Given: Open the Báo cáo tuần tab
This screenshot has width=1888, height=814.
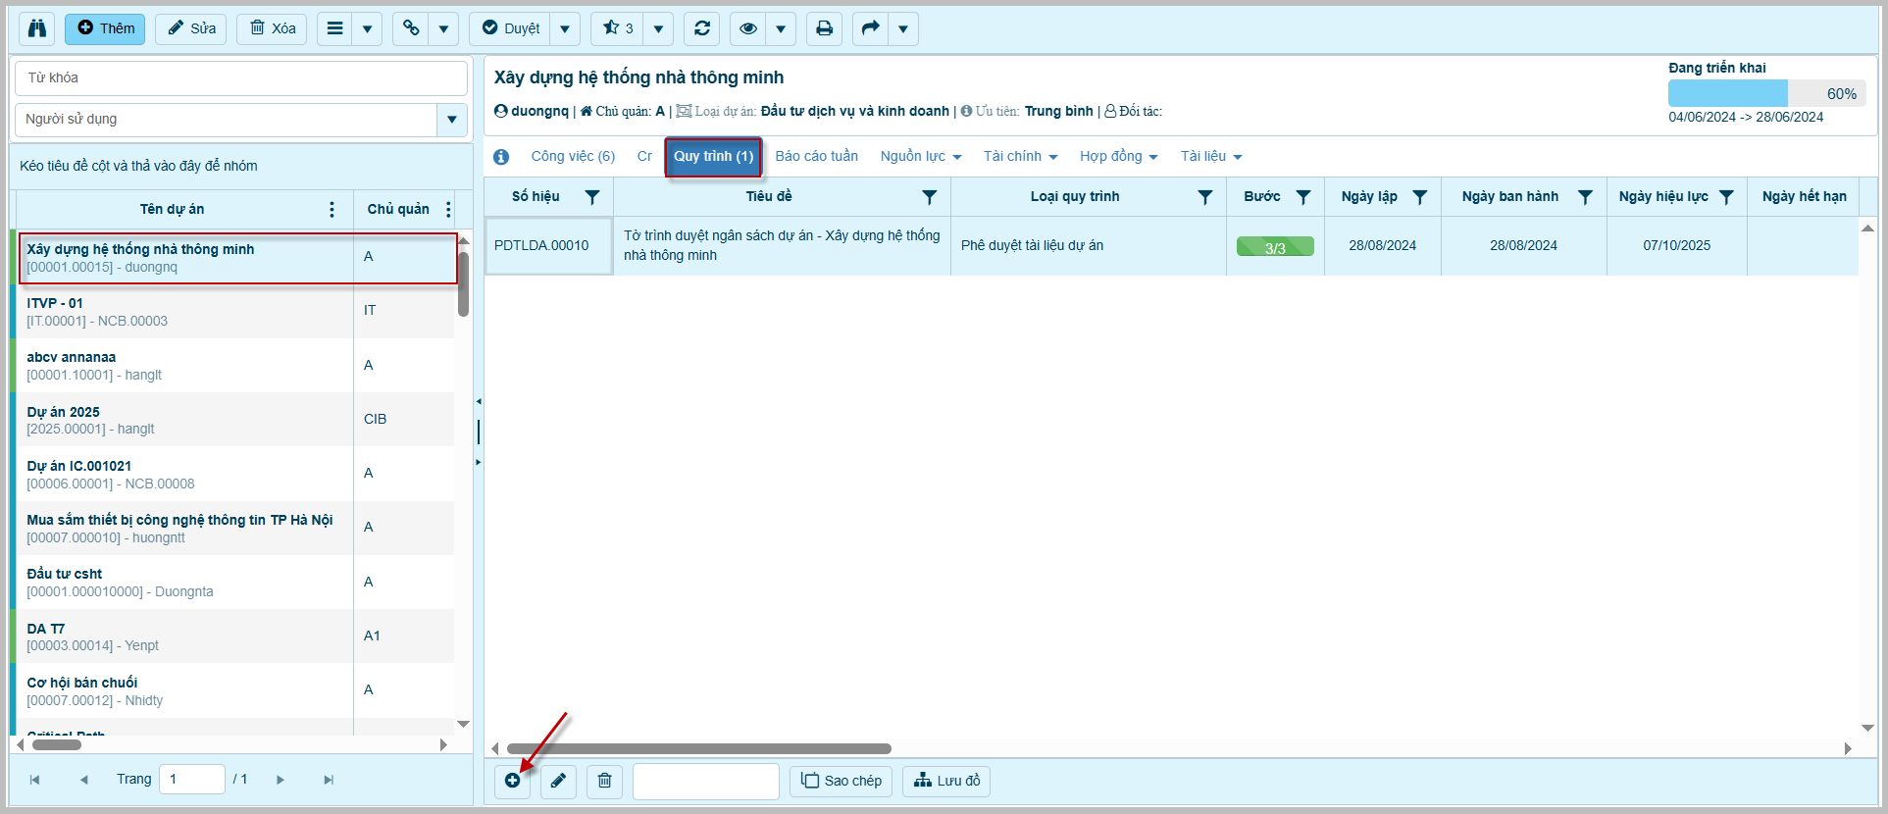Looking at the screenshot, I should tap(816, 157).
